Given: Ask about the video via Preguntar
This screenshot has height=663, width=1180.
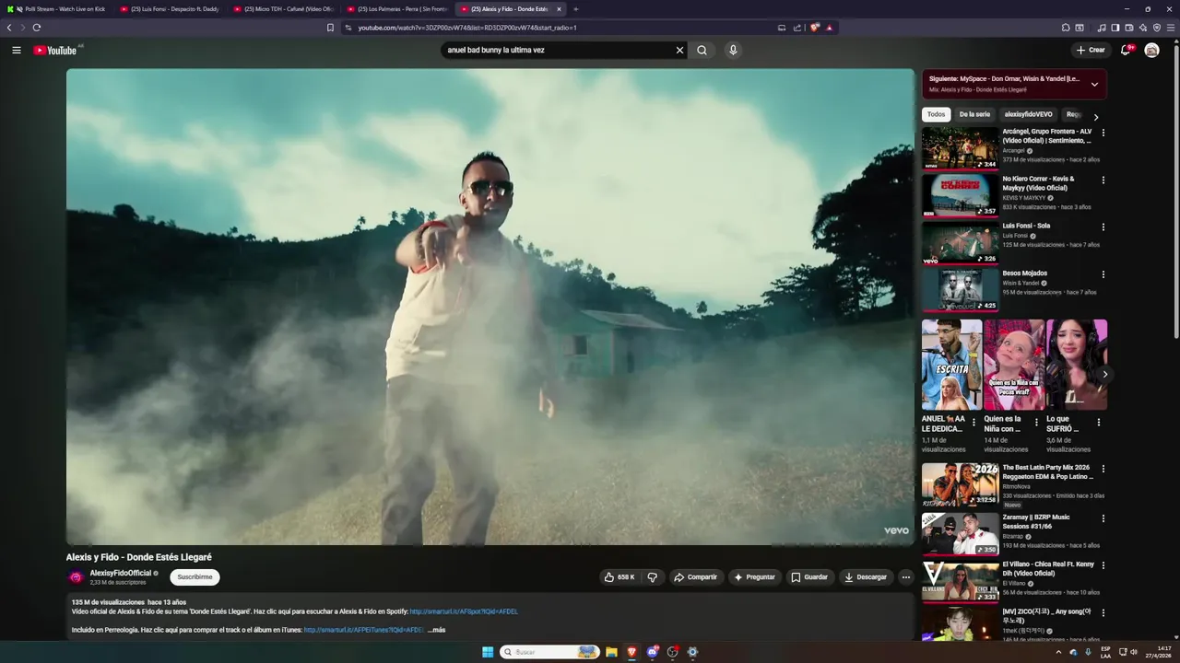Looking at the screenshot, I should 755,577.
